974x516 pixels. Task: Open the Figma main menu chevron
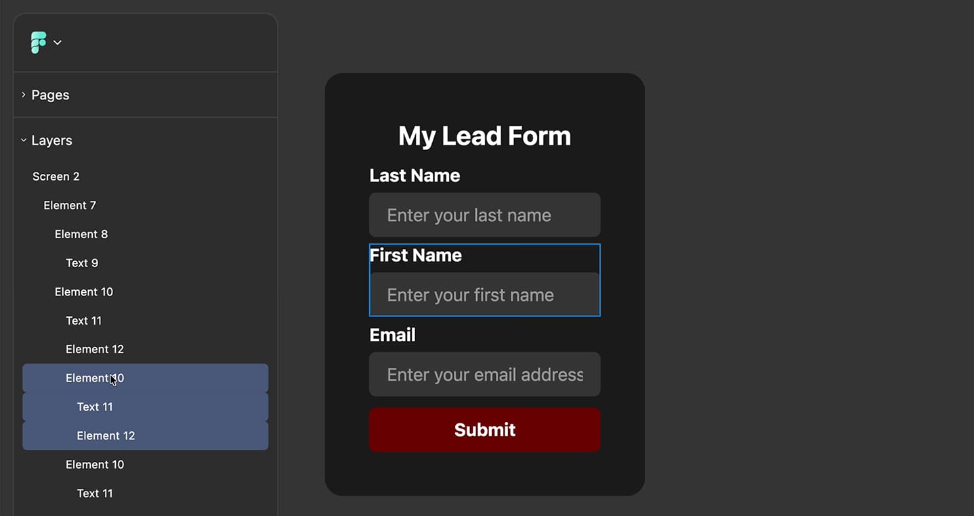point(58,43)
